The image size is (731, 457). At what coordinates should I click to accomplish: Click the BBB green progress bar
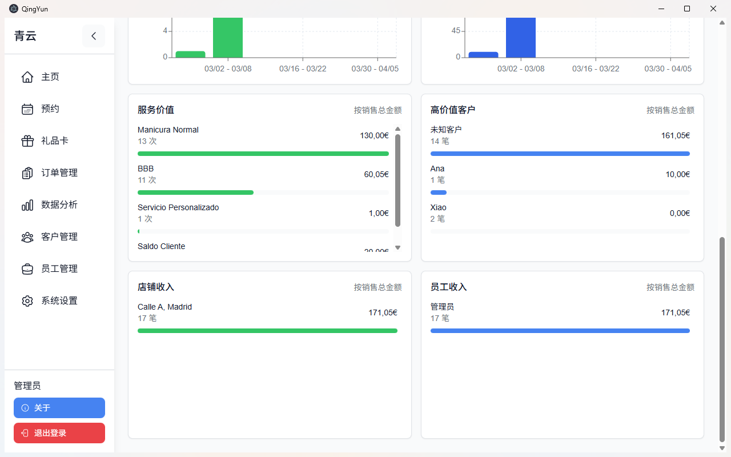[x=195, y=193]
